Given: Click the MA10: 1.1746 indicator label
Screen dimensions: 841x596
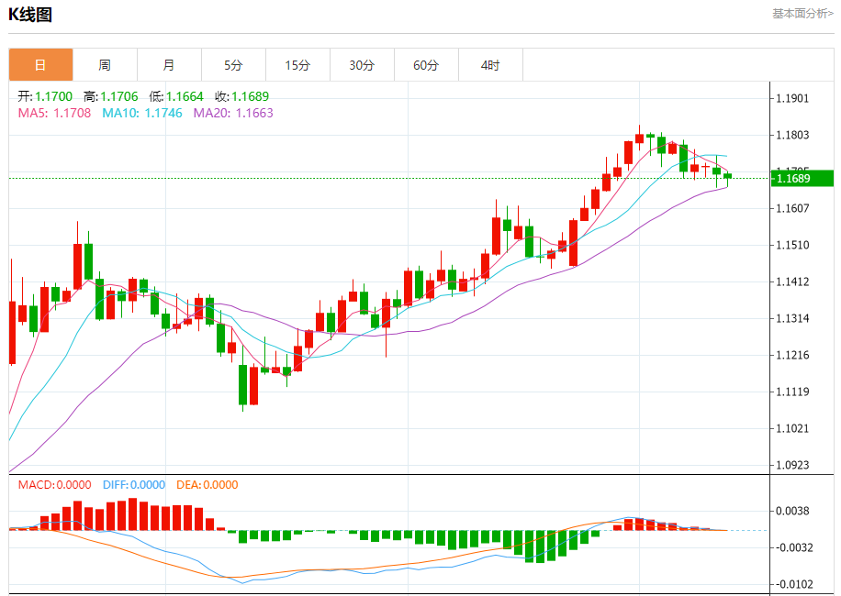Looking at the screenshot, I should [142, 113].
